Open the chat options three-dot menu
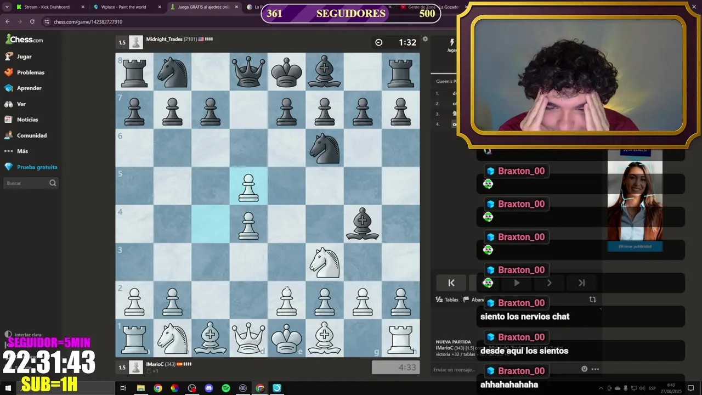The height and width of the screenshot is (395, 702). 596,369
